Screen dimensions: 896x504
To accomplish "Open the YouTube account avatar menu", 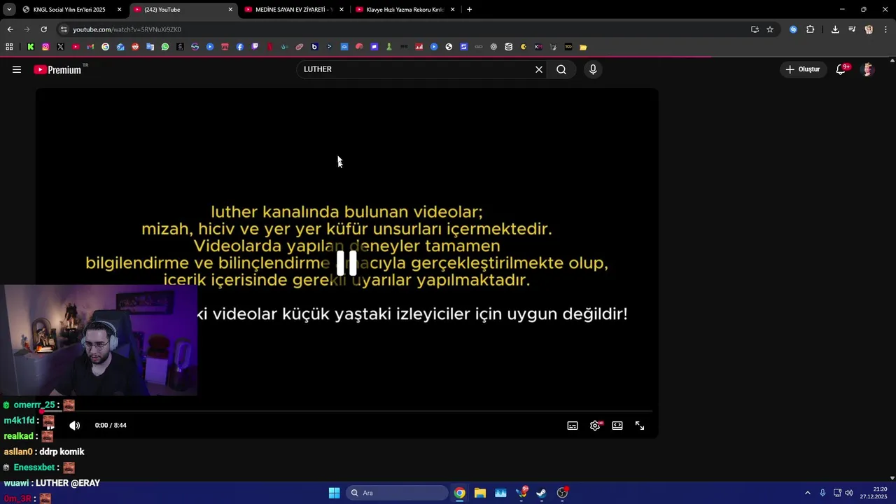I will 868,69.
